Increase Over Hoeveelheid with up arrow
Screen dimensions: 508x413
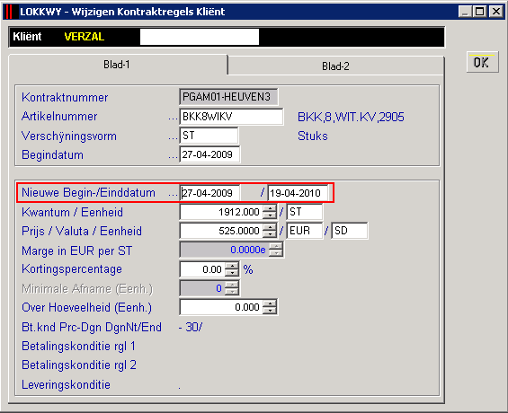(x=269, y=303)
